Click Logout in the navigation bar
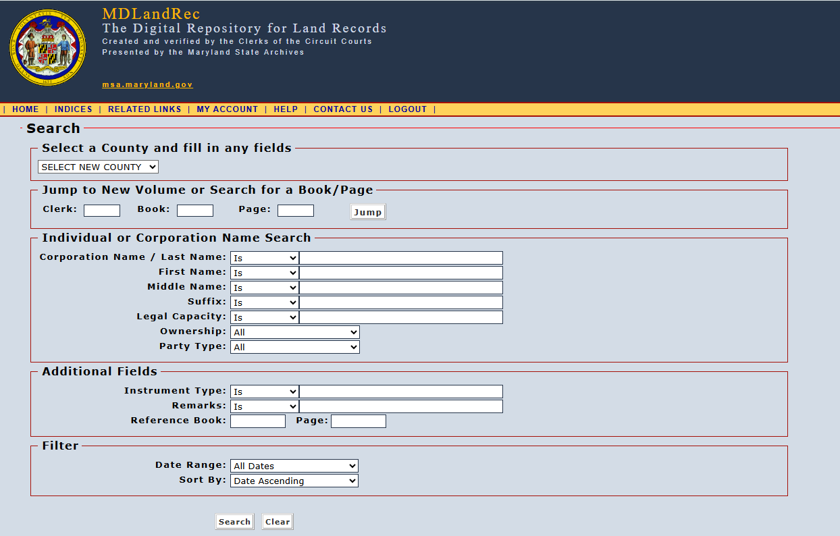 tap(407, 109)
